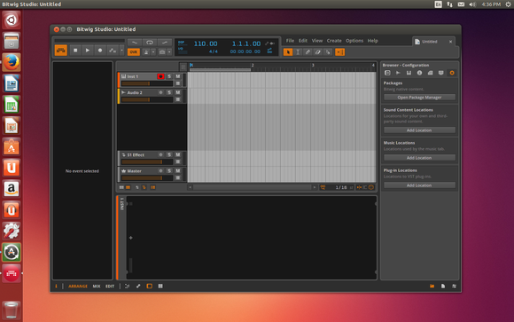The image size is (514, 322).
Task: Select the Pointer tool
Action: [x=288, y=51]
